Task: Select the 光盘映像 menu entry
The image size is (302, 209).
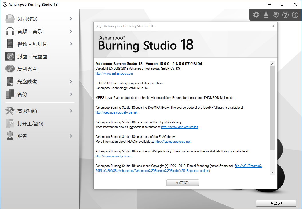Action: coord(40,81)
